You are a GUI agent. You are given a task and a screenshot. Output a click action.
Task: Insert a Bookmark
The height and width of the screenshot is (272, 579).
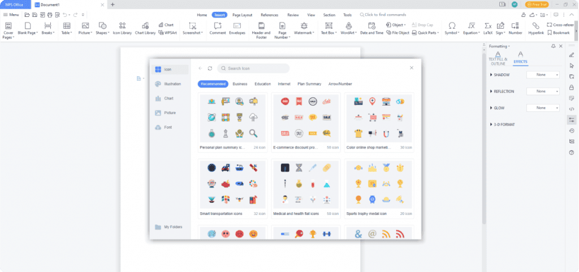(x=558, y=32)
